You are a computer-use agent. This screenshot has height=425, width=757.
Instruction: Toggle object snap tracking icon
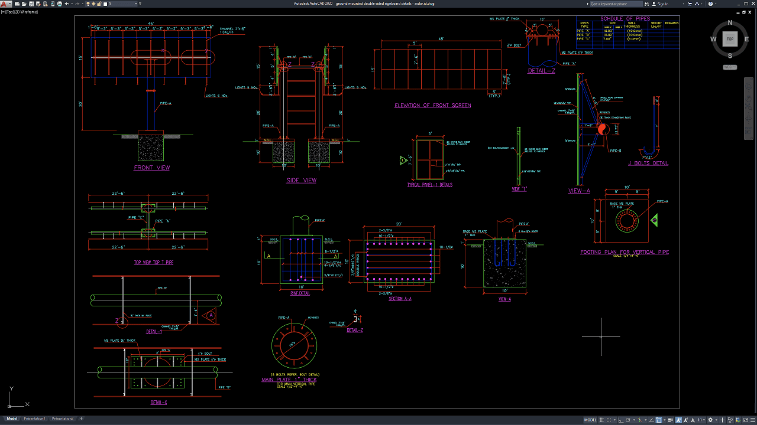coord(652,420)
